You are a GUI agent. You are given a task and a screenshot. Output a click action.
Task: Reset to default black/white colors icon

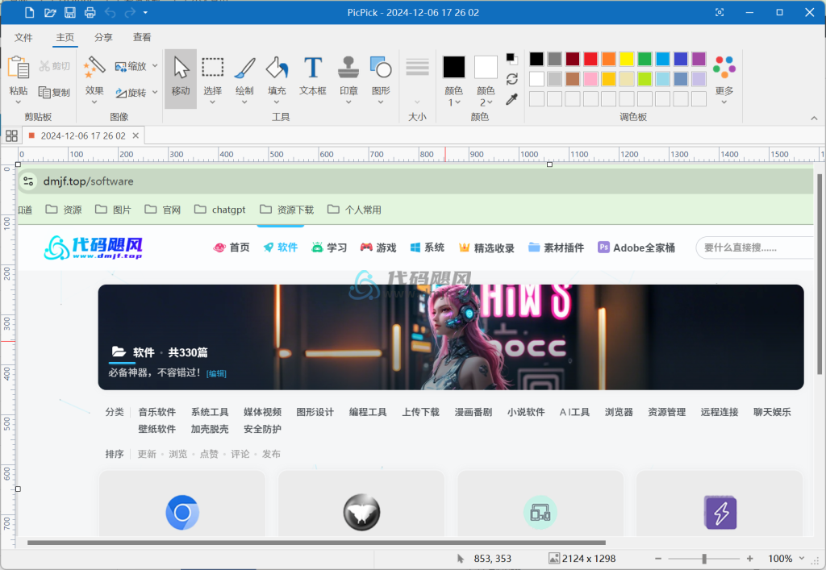[511, 58]
